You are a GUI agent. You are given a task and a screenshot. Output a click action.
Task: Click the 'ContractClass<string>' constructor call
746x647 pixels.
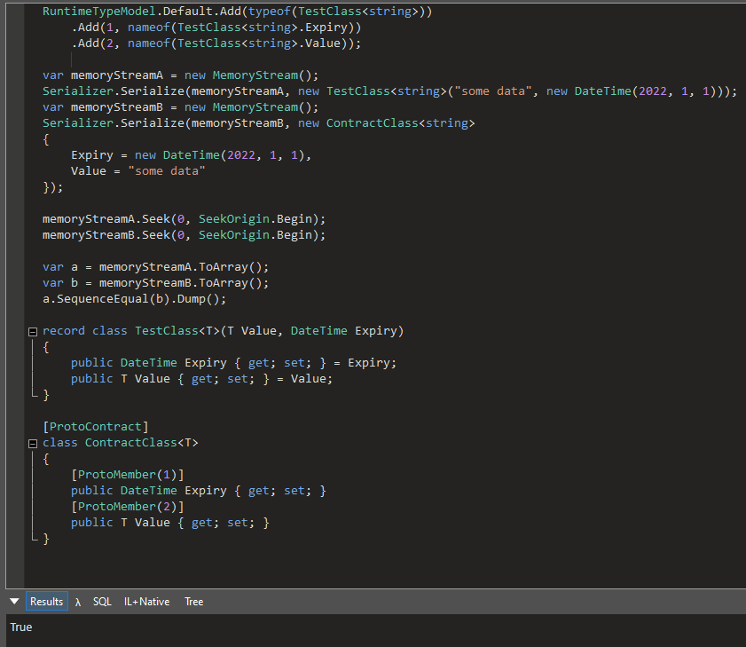[400, 123]
